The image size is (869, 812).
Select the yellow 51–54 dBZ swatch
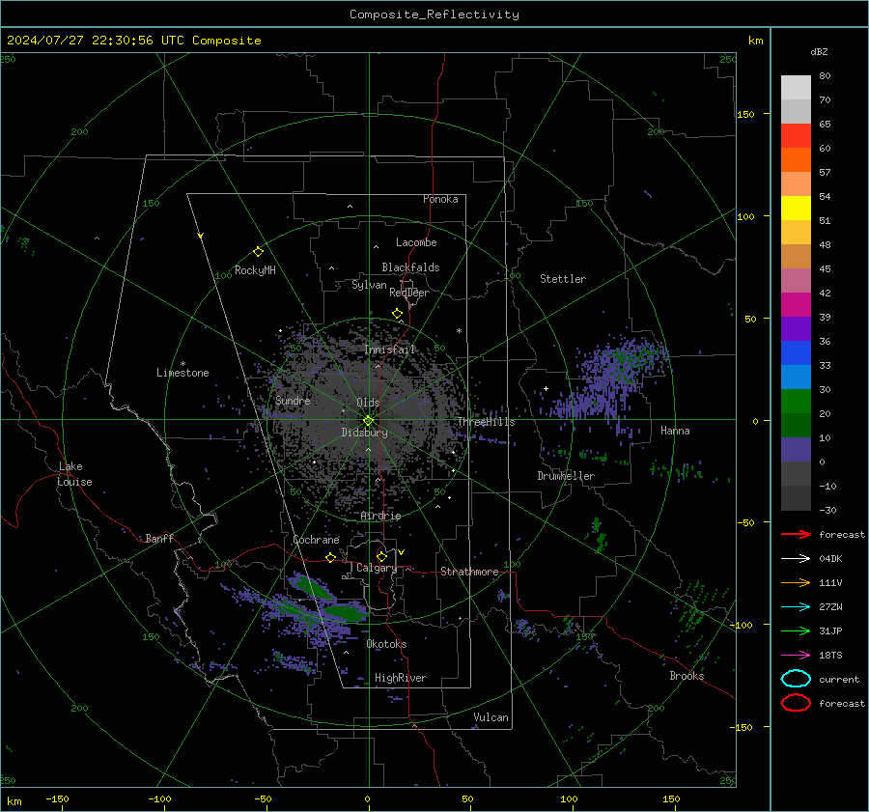coord(796,208)
